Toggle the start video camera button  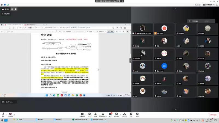10,114
